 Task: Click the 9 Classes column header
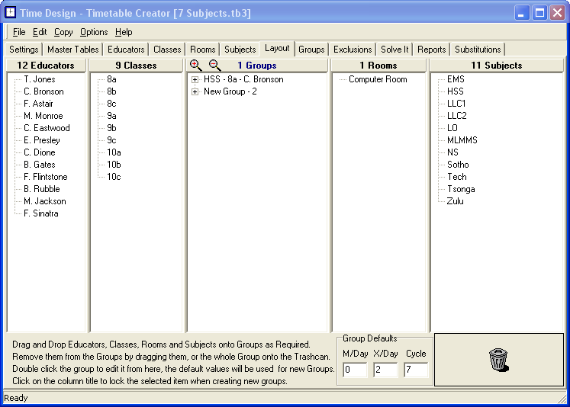click(x=136, y=66)
